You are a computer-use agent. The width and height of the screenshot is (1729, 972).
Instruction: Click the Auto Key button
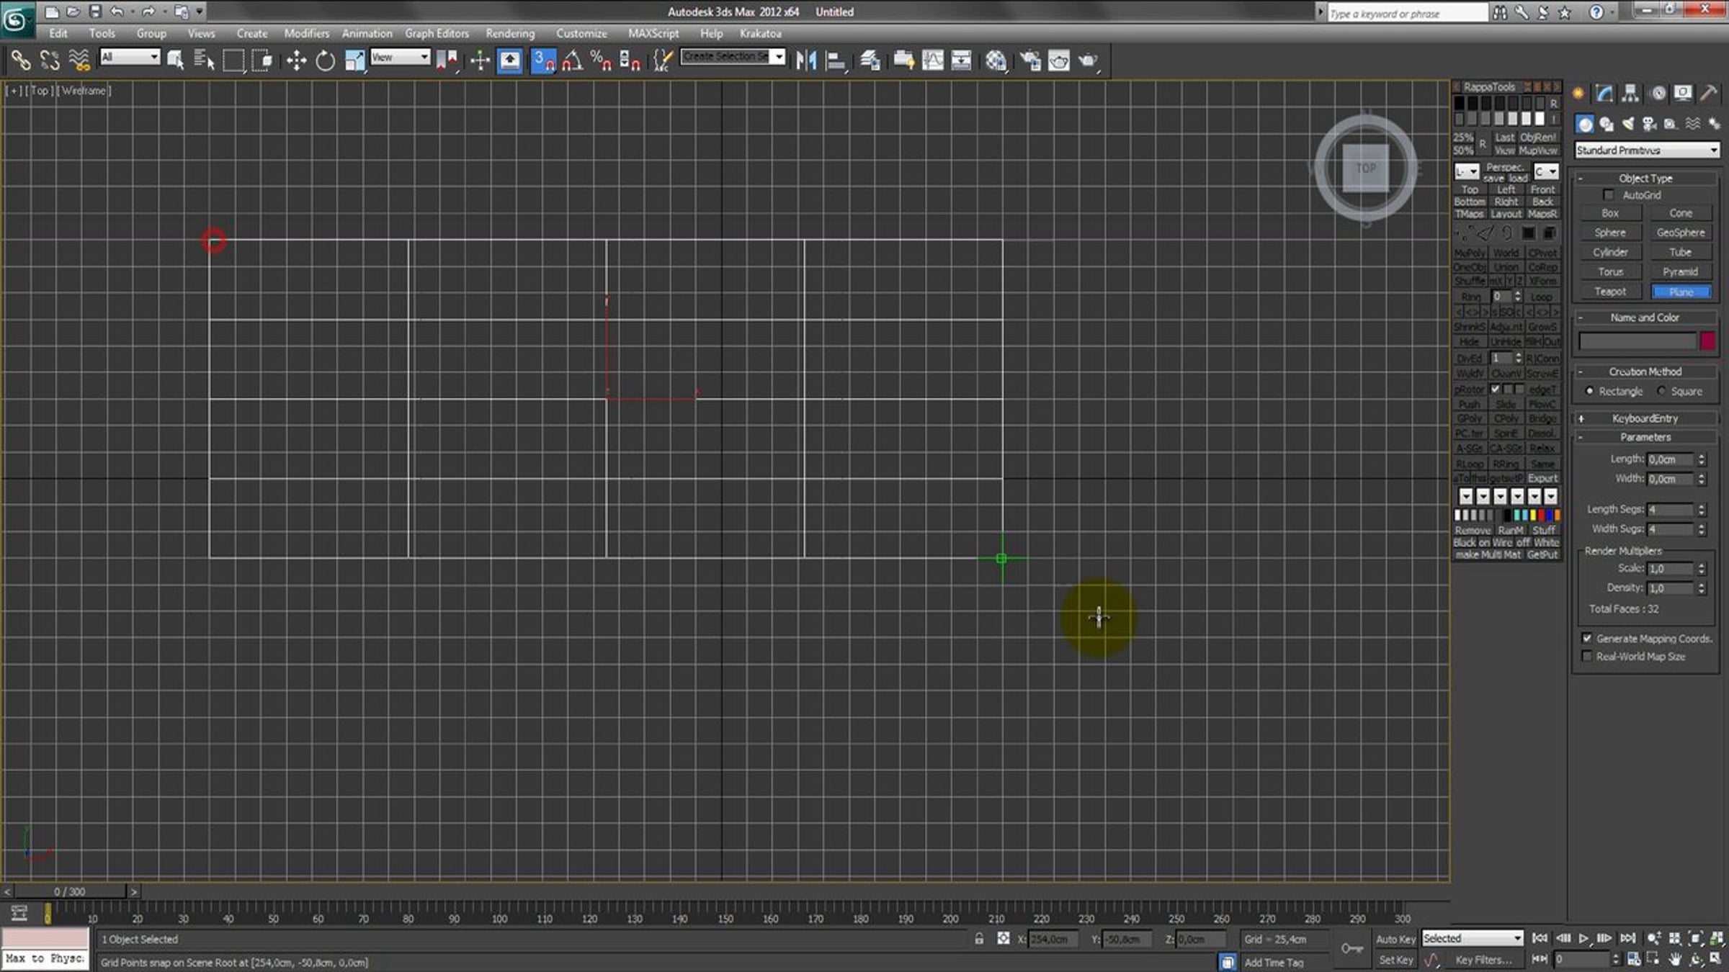point(1395,939)
